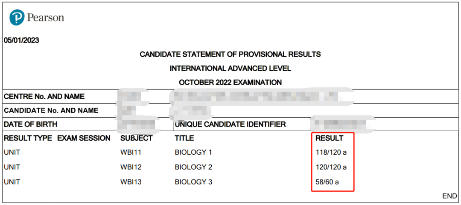
Task: Click the Date of Birth label
Action: click(x=31, y=124)
